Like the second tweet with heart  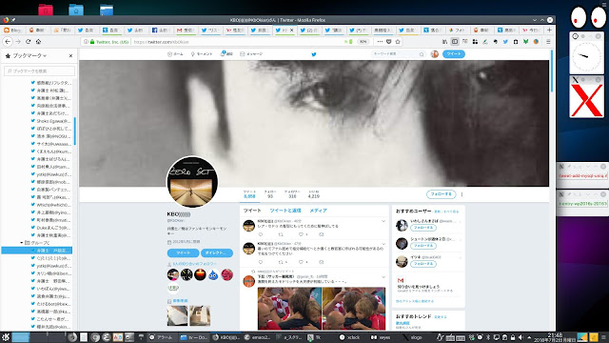[x=301, y=262]
